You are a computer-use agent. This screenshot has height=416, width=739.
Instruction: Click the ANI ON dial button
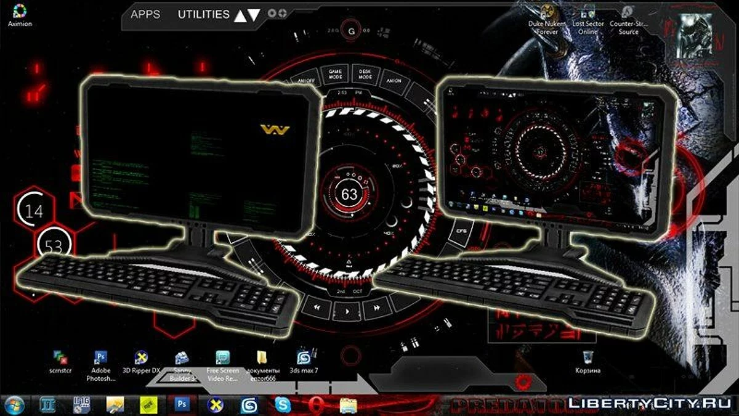pyautogui.click(x=394, y=81)
